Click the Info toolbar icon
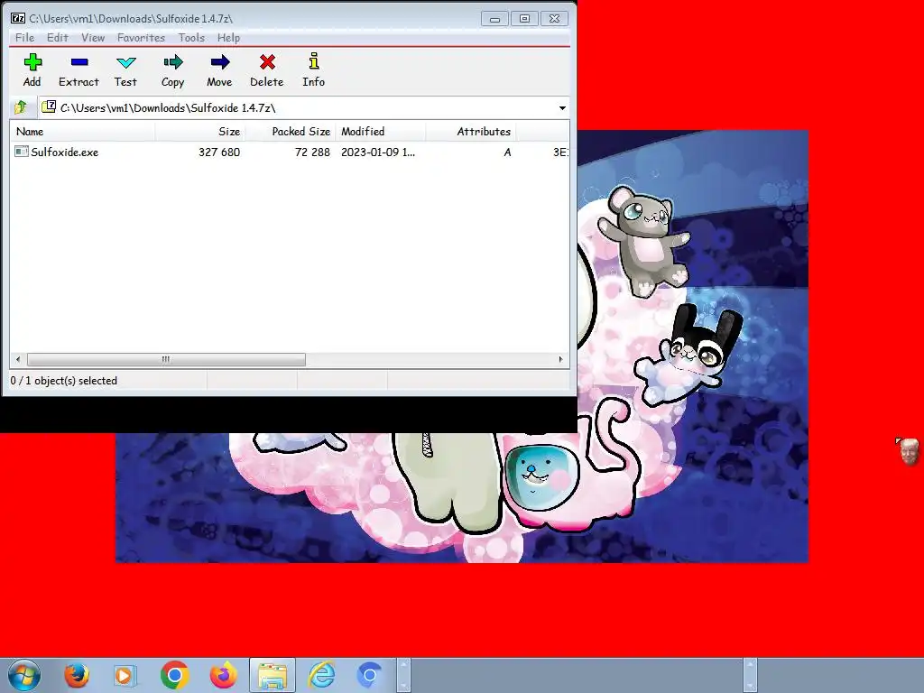Image resolution: width=924 pixels, height=693 pixels. tap(313, 61)
